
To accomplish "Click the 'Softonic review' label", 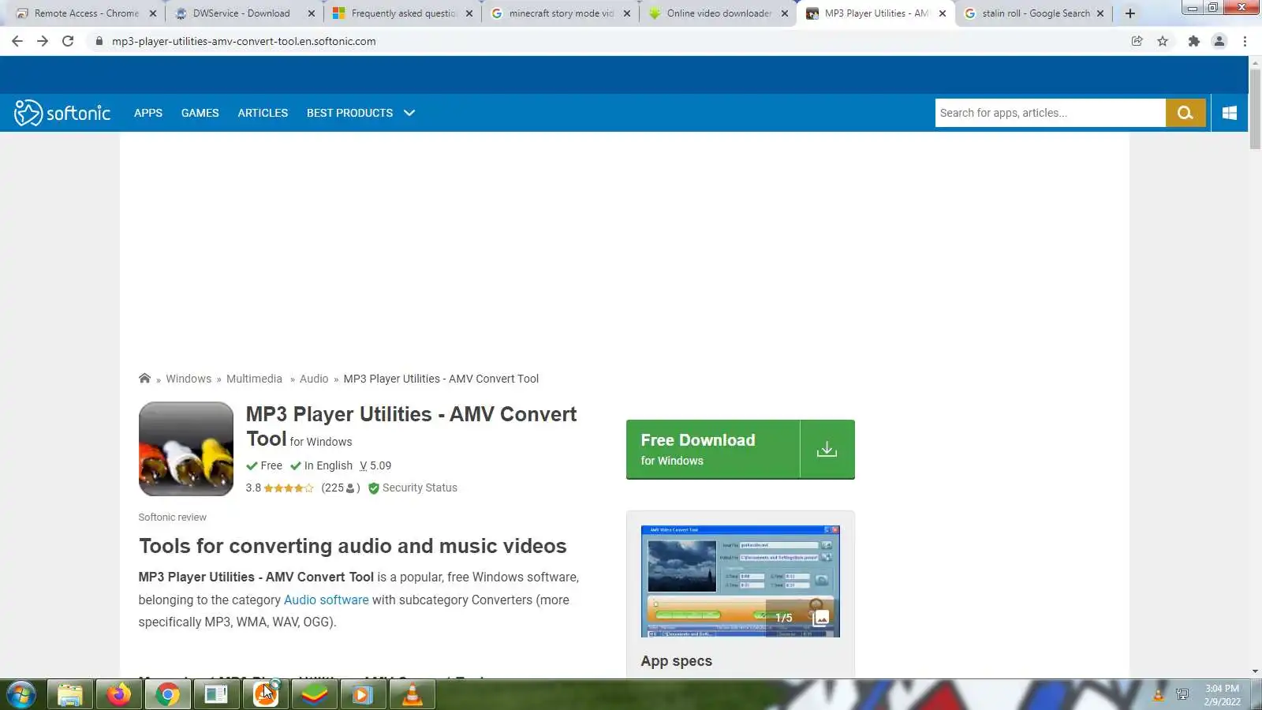I will point(172,518).
